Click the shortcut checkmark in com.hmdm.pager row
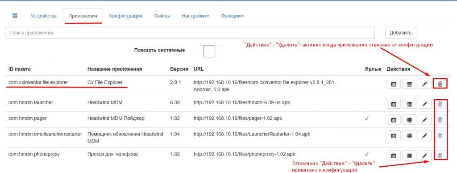 pos(367,118)
